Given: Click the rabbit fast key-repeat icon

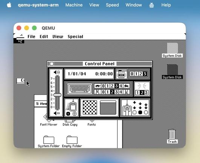Looking at the screenshot, I should click(x=126, y=86).
